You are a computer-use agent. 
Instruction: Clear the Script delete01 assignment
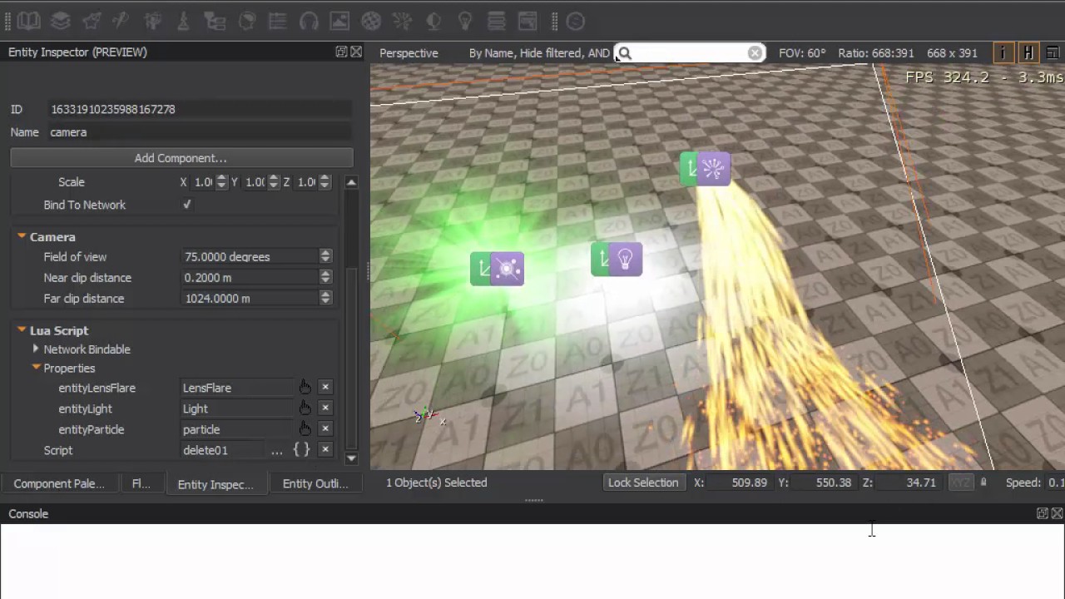pyautogui.click(x=325, y=449)
